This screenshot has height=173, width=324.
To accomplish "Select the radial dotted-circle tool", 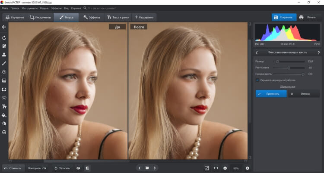I will point(4,72).
